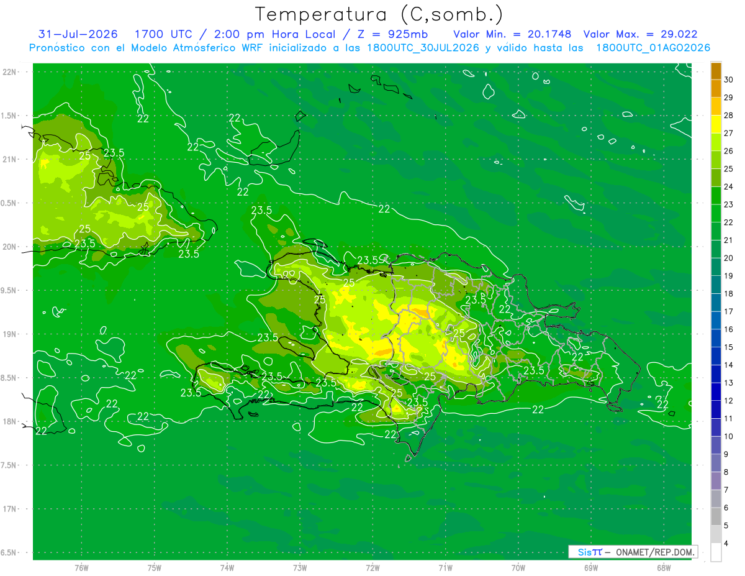This screenshot has height=576, width=745.
Task: Click the legend value "30"
Action: (728, 80)
